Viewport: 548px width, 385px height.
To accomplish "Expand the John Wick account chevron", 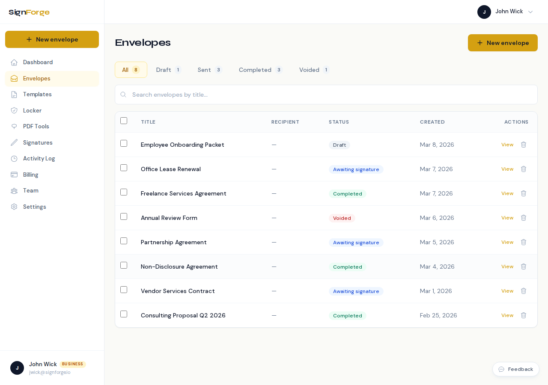I will pos(530,12).
